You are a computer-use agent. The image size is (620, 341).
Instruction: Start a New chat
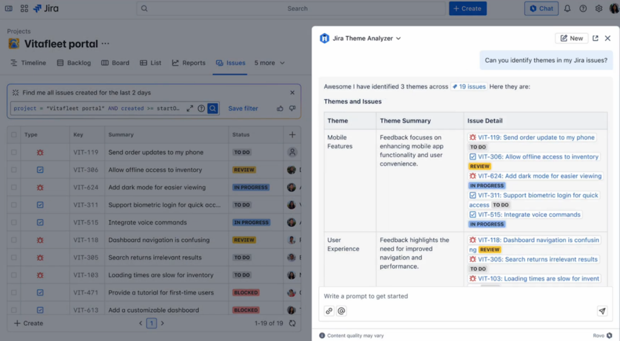[571, 38]
